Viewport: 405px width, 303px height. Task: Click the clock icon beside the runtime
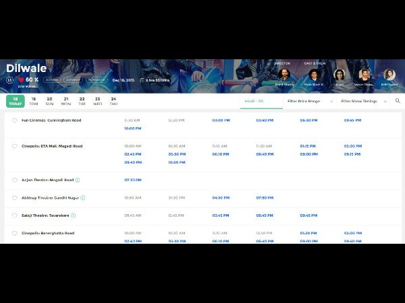[x=142, y=80]
